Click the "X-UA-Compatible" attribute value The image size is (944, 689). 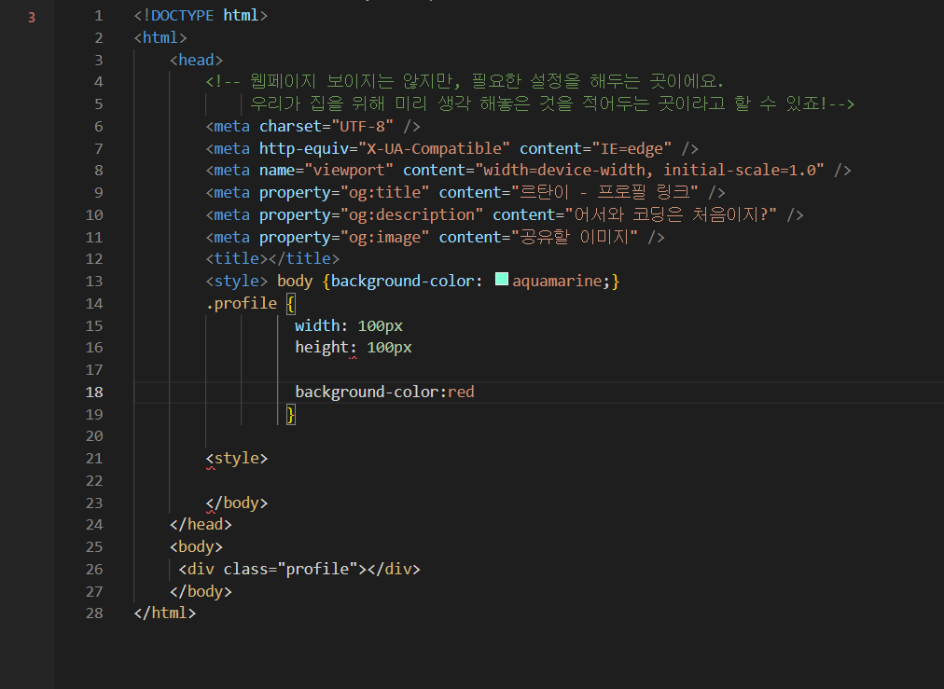434,148
